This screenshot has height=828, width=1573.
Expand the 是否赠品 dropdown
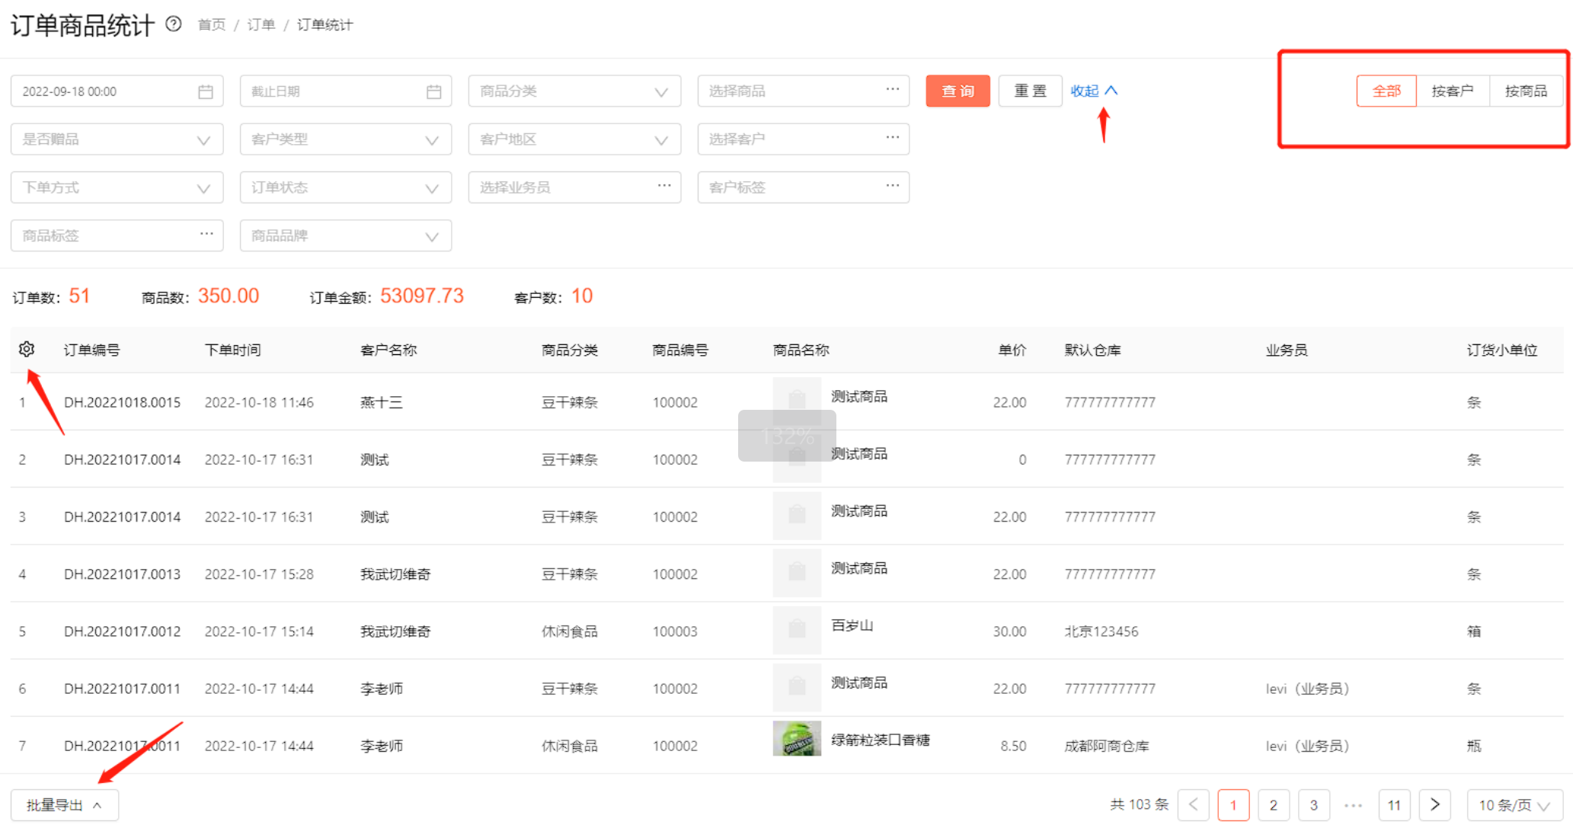pos(117,139)
